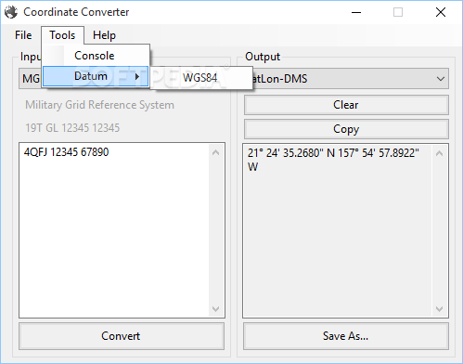Viewport: 463px width, 364px height.
Task: Pick WGS84 datum in submenu
Action: (x=201, y=78)
